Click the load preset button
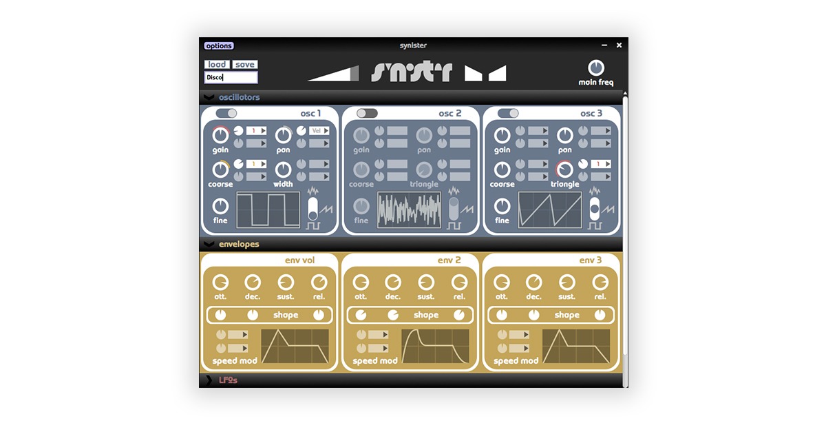This screenshot has height=432, width=826. pyautogui.click(x=217, y=65)
